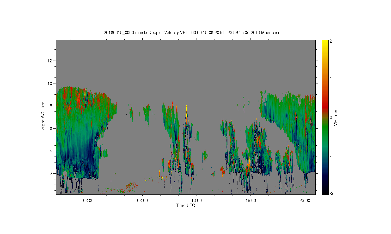Click the 03:00 time tick label
This screenshot has width=391, height=234.
[x=88, y=201]
